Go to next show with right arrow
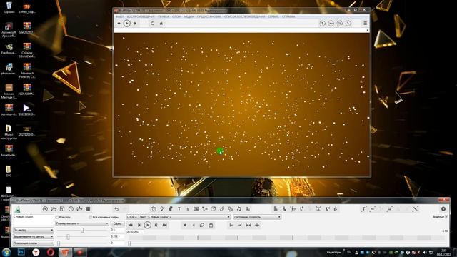Image resolution: width=457 pixels, height=257 pixels. (x=135, y=24)
